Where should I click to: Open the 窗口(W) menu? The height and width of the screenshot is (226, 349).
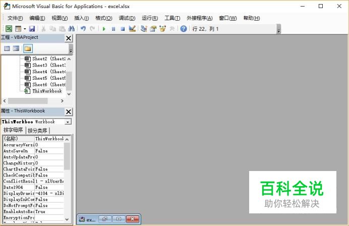click(228, 18)
